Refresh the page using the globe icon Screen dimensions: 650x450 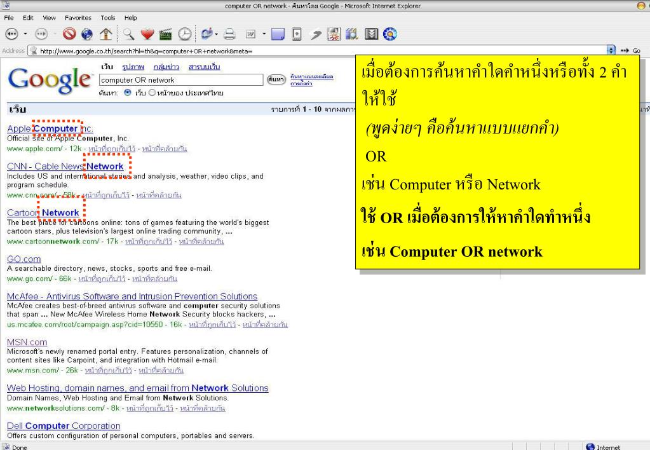coord(87,34)
